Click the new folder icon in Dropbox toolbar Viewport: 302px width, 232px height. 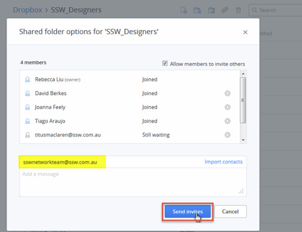coord(197,10)
